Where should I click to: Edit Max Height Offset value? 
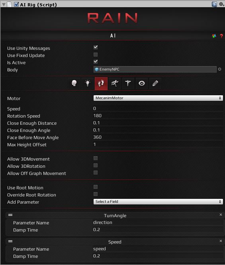click(x=158, y=144)
